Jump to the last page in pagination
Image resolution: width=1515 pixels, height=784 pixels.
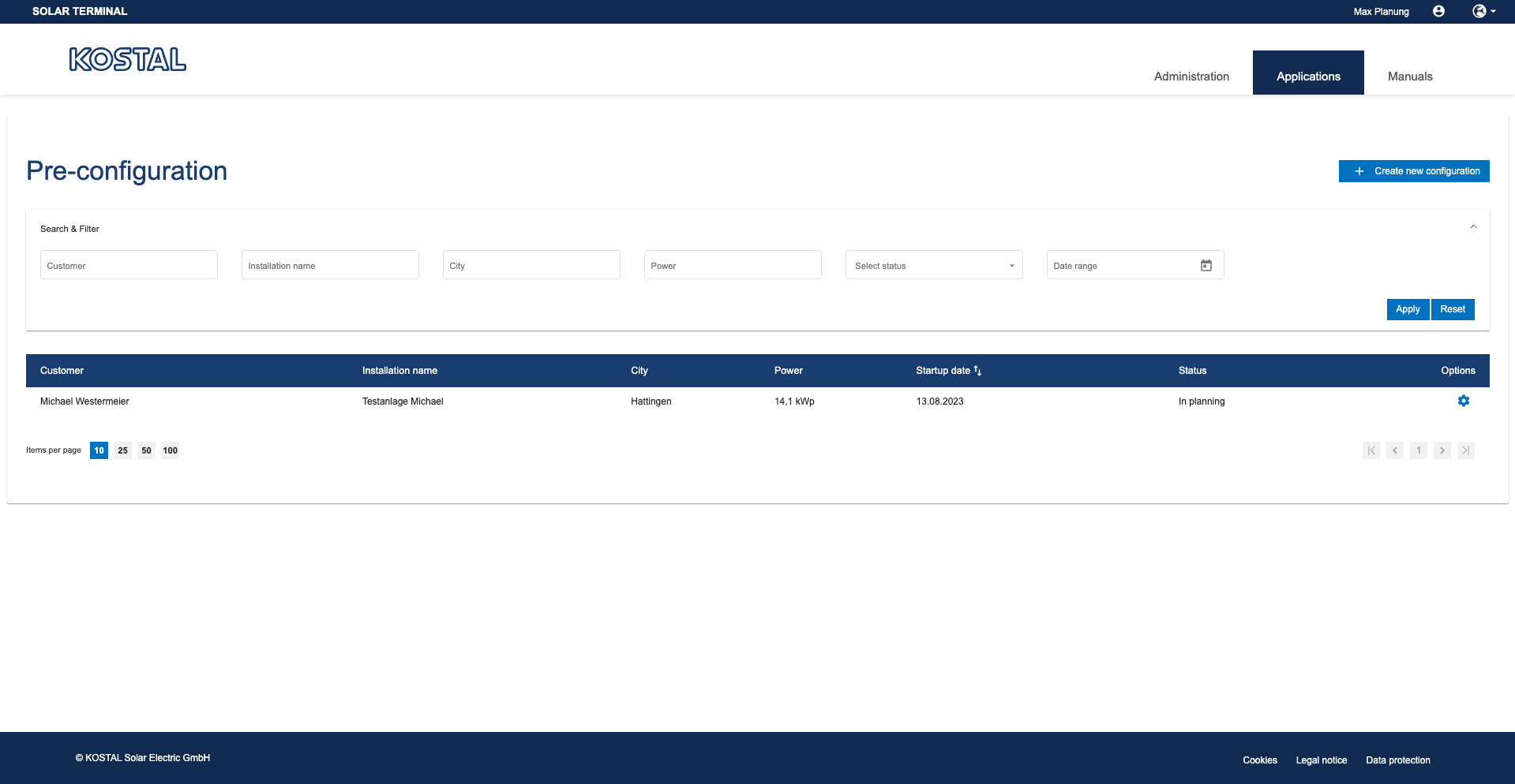tap(1465, 450)
